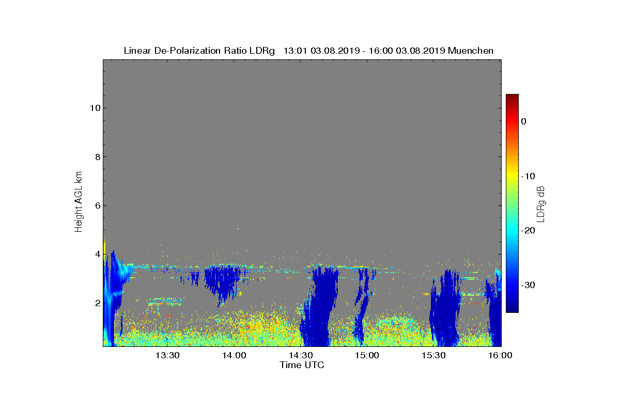Click the 15:30 time axis label
This screenshot has height=413, width=620.
[x=434, y=355]
